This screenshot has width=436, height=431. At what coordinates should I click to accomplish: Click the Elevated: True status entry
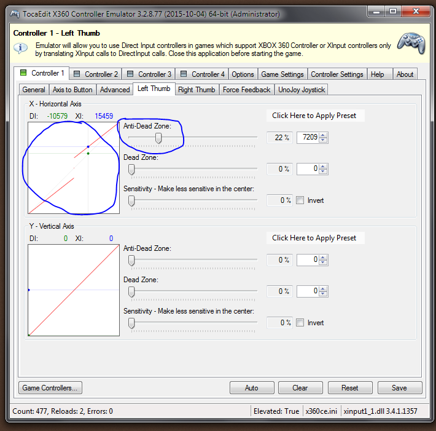[276, 411]
